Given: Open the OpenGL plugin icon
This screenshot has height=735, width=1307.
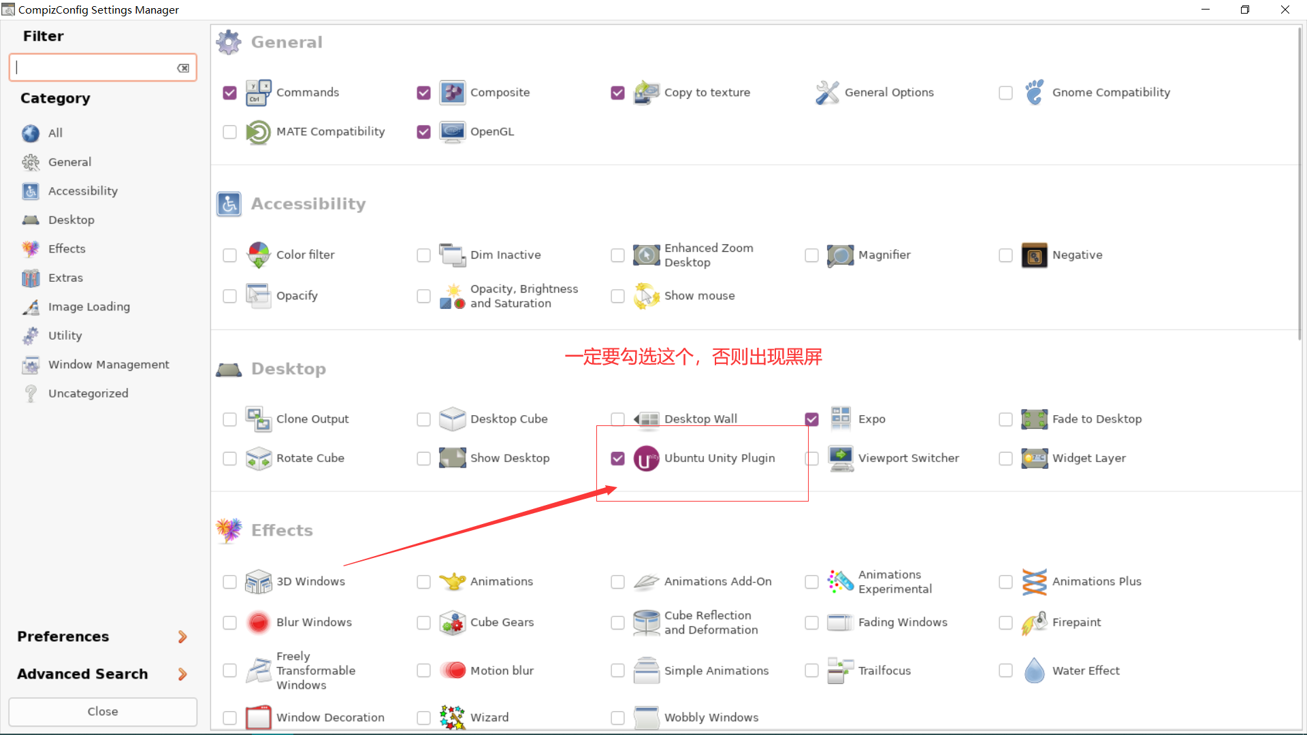Looking at the screenshot, I should point(451,131).
